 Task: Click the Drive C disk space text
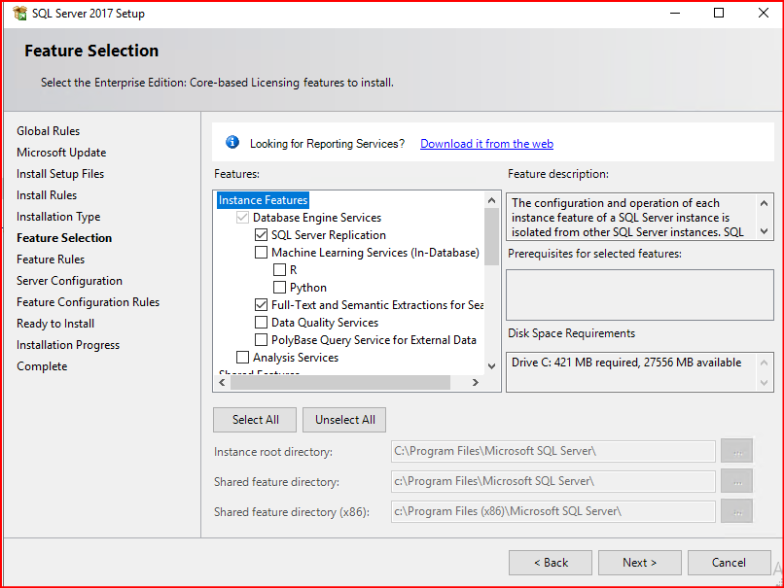point(626,363)
